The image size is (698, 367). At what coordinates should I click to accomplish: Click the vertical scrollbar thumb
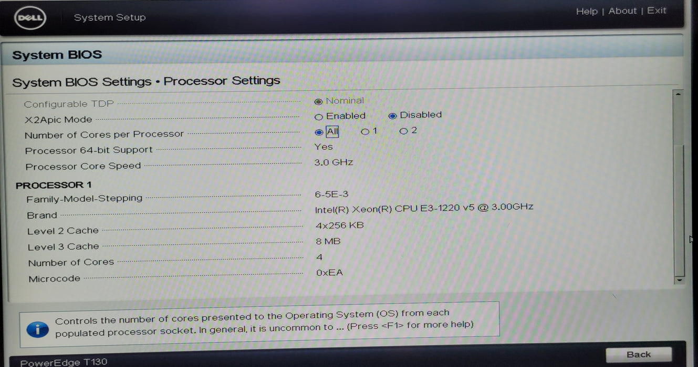[x=680, y=210]
